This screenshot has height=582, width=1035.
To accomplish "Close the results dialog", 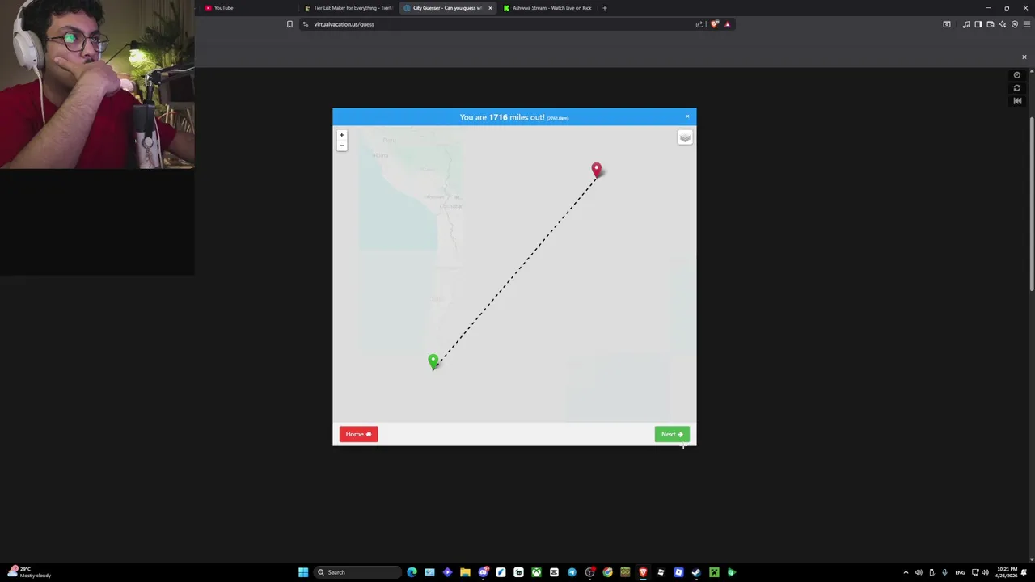I will pyautogui.click(x=687, y=116).
